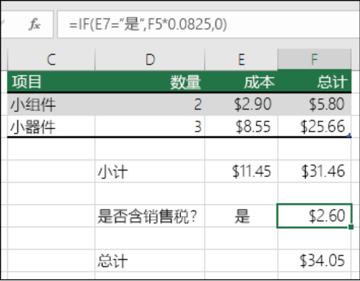Click the 总计 green header cell

point(315,82)
